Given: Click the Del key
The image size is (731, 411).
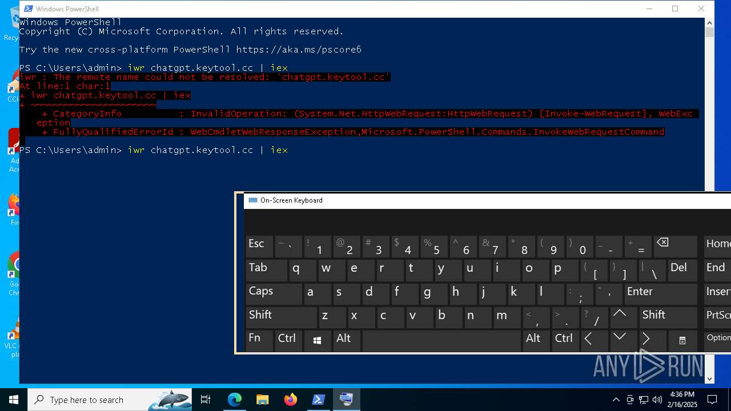Looking at the screenshot, I should [682, 270].
